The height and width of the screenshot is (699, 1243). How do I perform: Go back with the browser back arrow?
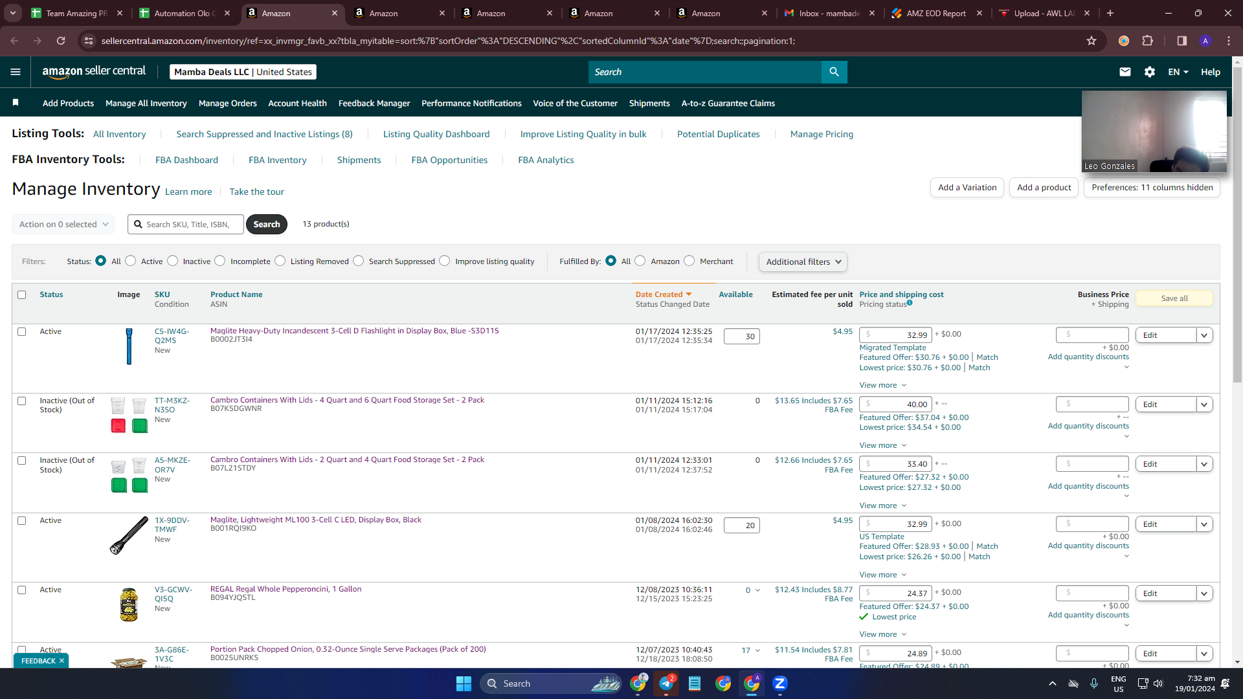14,41
